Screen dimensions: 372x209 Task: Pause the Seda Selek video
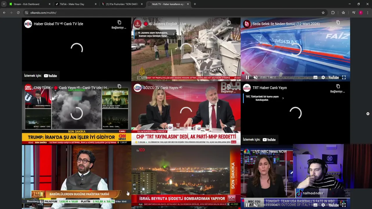point(247,78)
